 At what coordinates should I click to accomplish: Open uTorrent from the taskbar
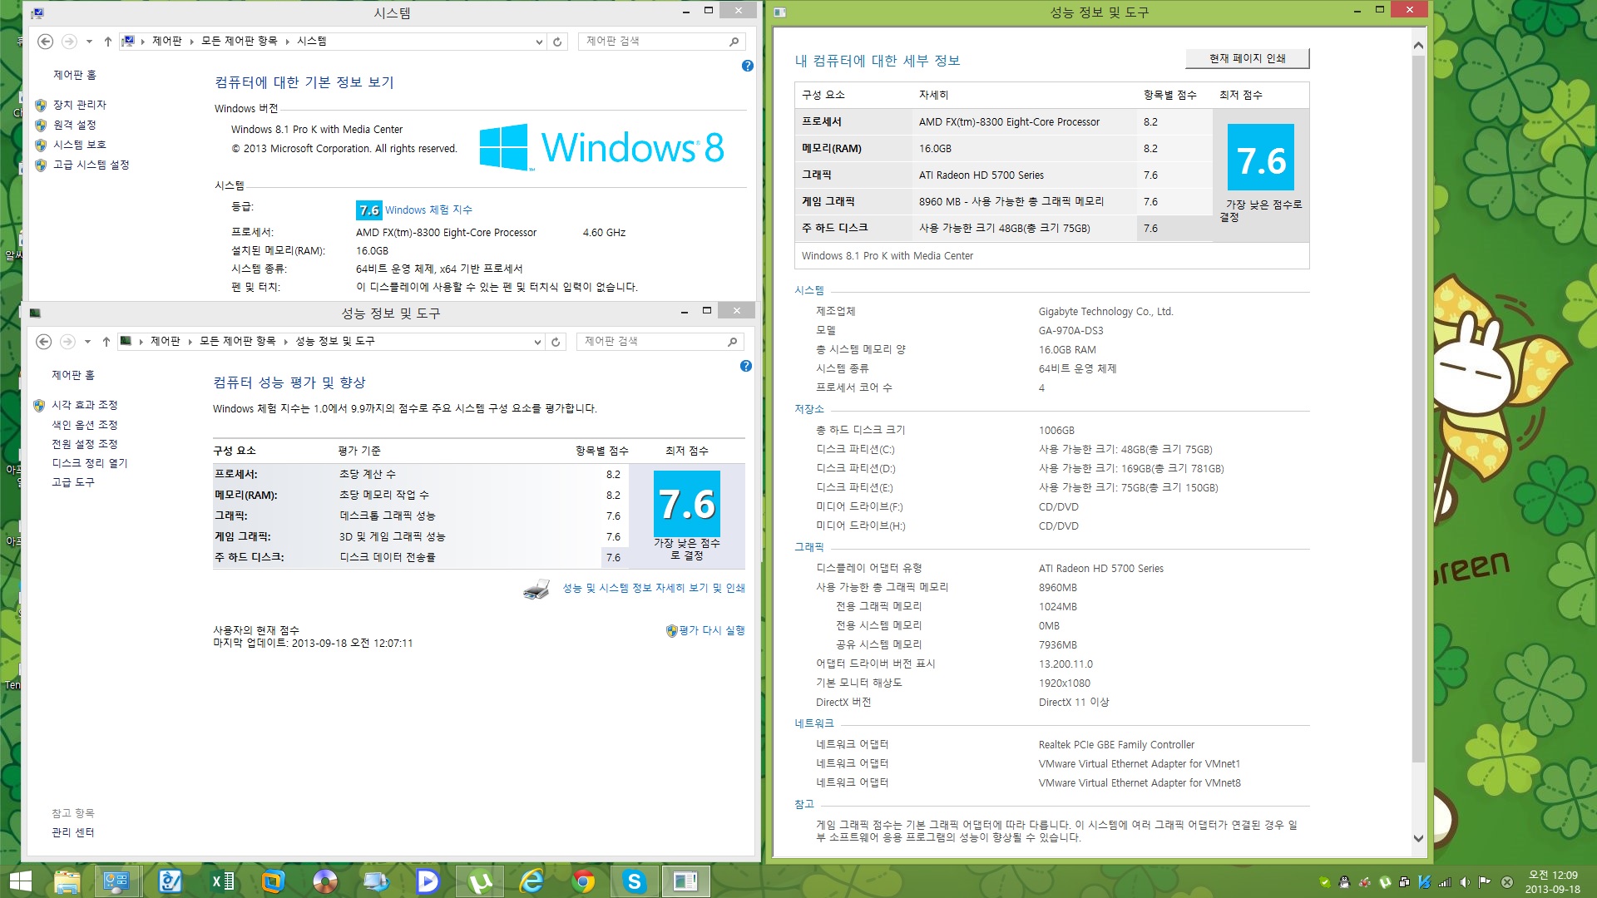tap(480, 881)
